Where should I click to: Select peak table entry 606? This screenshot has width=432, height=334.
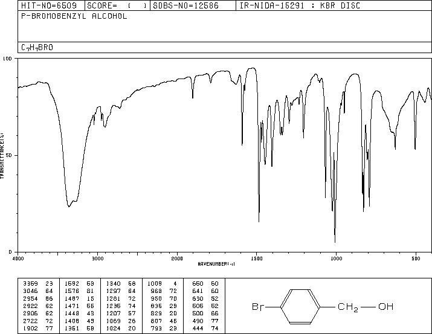point(198,306)
